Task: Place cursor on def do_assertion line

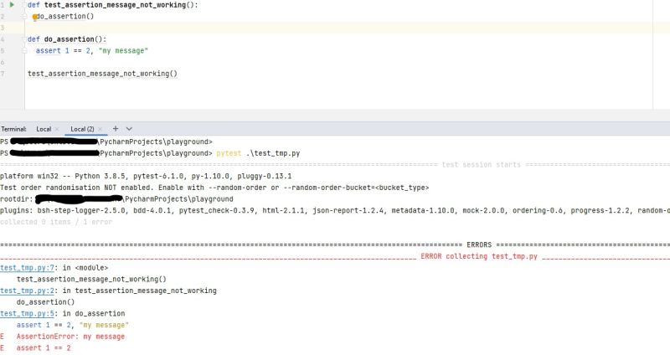Action: 67,39
